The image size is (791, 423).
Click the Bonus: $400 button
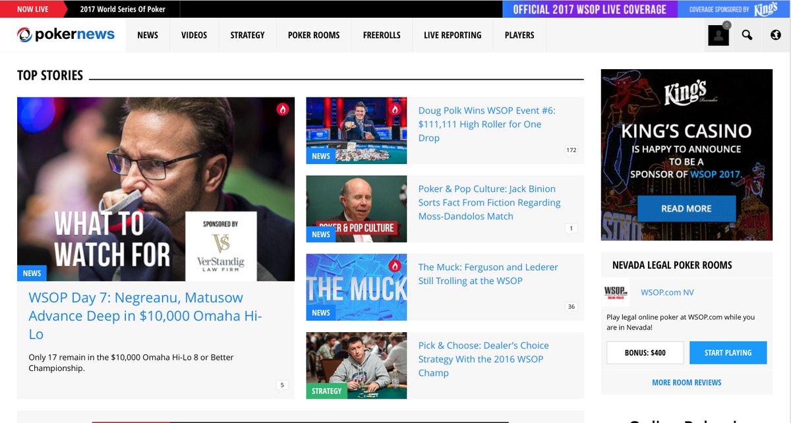pyautogui.click(x=645, y=352)
